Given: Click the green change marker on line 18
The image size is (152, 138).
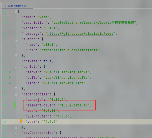Looking at the screenshot, I should tap(15, 105).
